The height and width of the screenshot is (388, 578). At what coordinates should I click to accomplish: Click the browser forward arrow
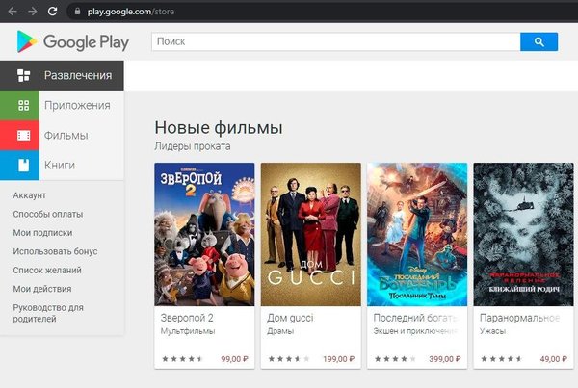33,12
